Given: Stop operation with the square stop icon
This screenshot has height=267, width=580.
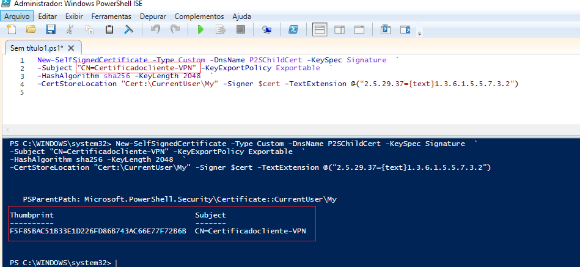Looking at the screenshot, I should click(x=240, y=29).
